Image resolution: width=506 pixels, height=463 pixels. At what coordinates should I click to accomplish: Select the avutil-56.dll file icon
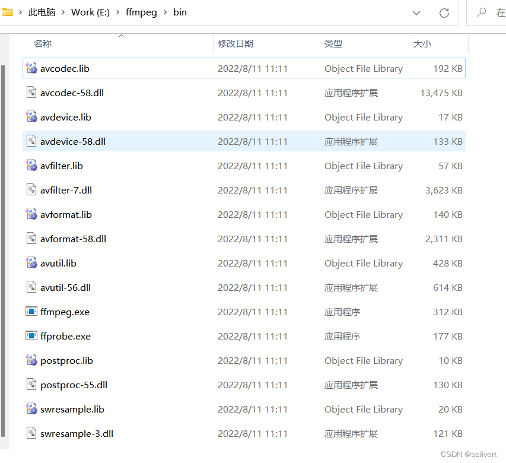31,287
